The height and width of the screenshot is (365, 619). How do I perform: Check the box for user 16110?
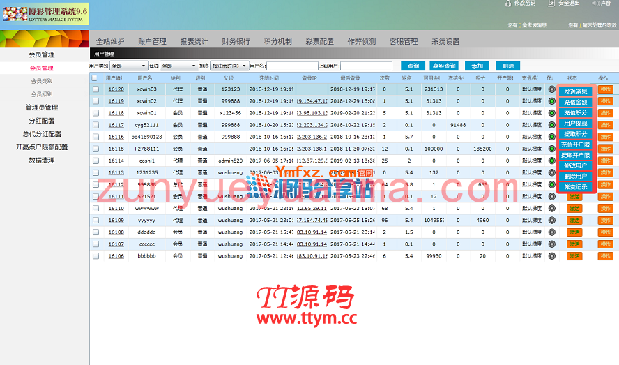[96, 209]
